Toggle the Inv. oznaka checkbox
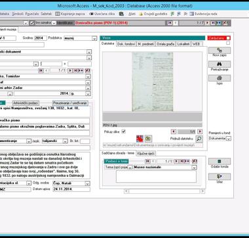249x238 pixels. click(32, 23)
